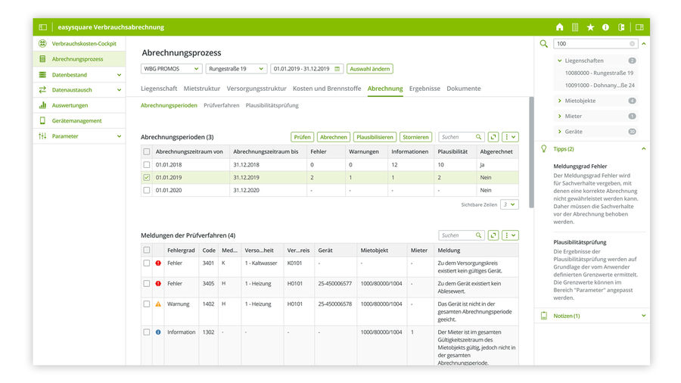Open the WBG PROMOS dropdown
Image resolution: width=681 pixels, height=383 pixels.
pyautogui.click(x=171, y=69)
